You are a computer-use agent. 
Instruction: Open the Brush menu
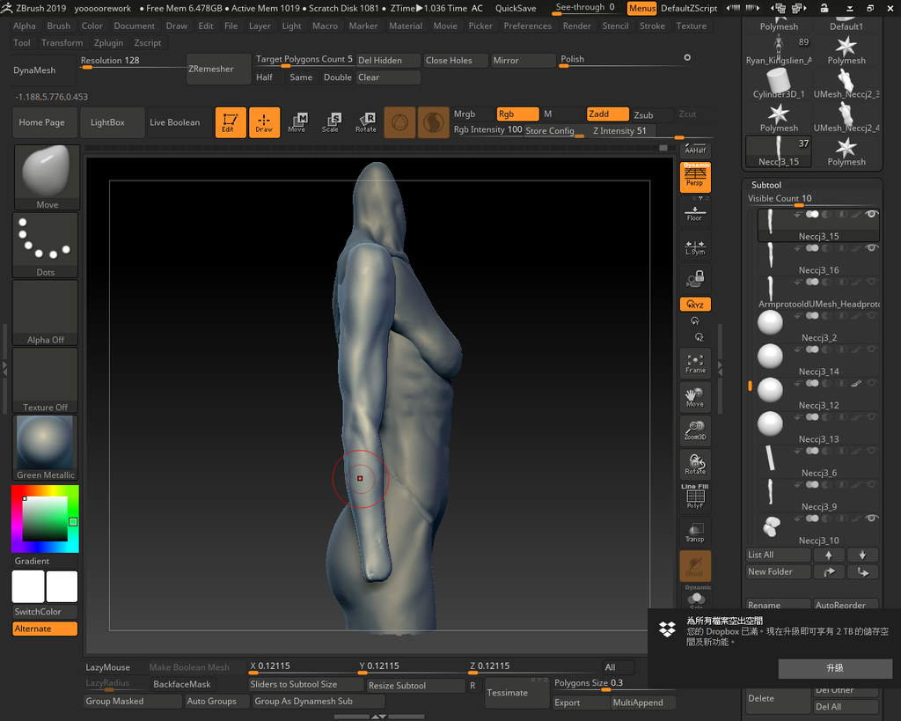pyautogui.click(x=59, y=26)
